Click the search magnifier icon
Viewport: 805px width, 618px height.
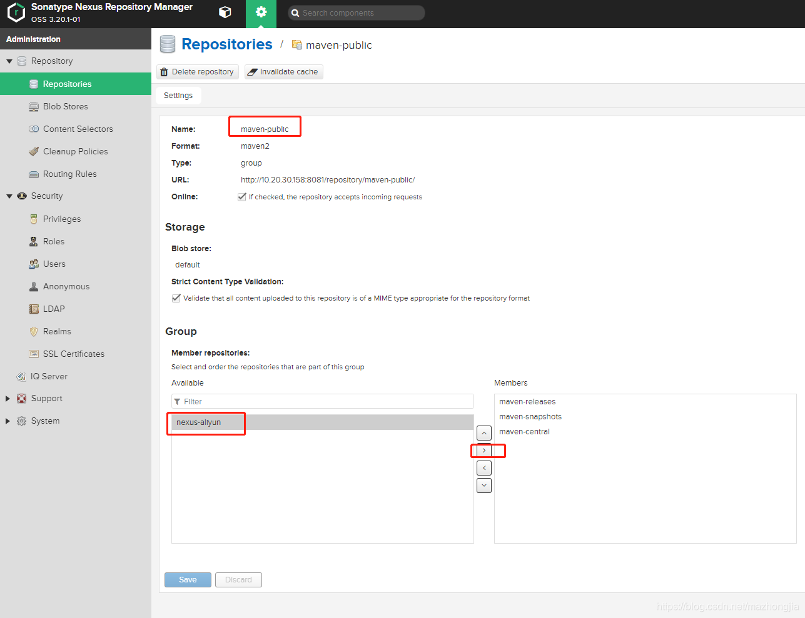[295, 12]
